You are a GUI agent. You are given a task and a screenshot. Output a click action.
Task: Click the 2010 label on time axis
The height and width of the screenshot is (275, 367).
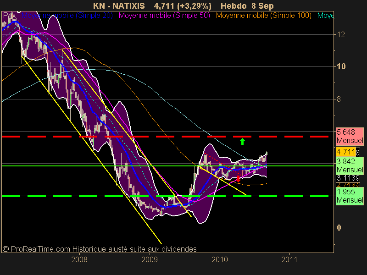[x=220, y=259]
